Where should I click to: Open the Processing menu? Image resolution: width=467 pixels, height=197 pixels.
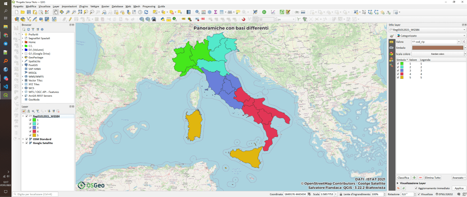pos(149,7)
